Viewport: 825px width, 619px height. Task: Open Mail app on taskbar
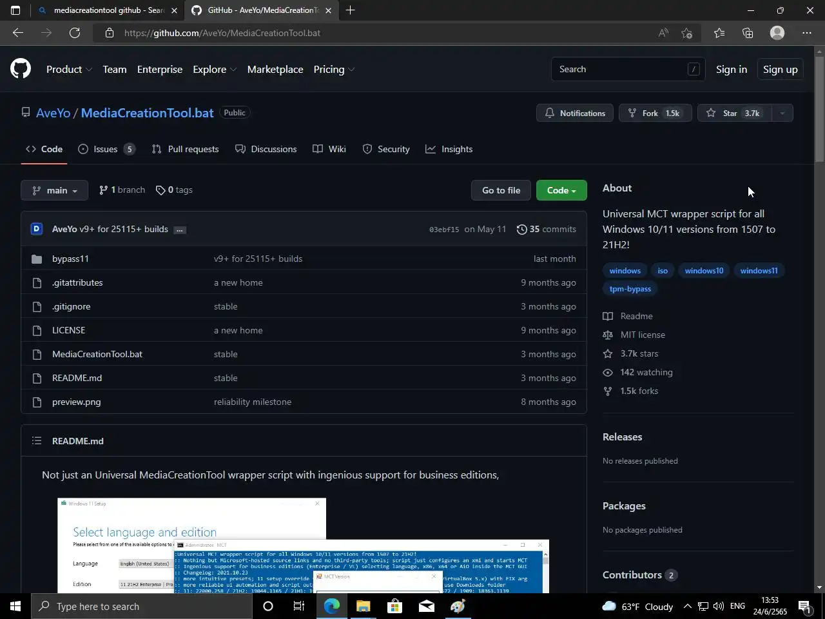426,606
